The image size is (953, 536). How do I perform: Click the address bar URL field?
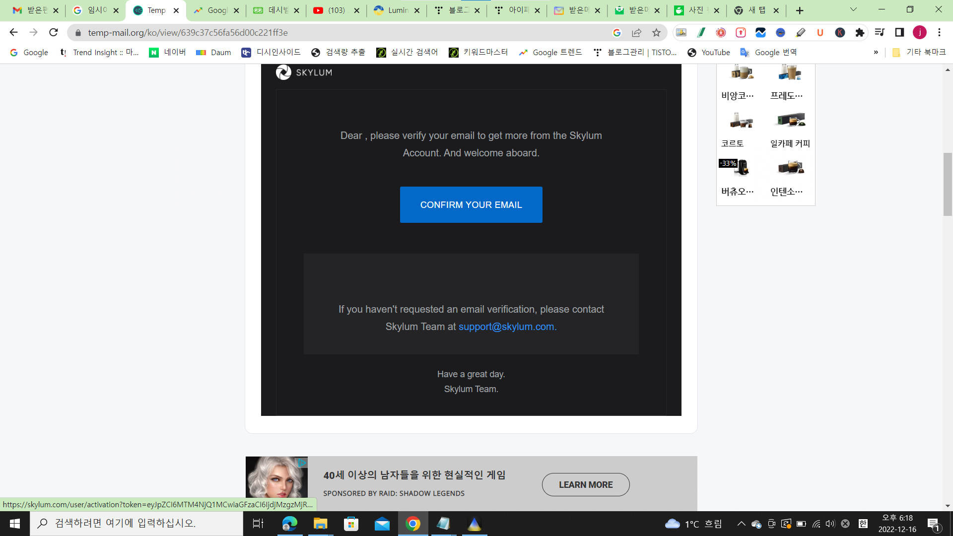pos(342,32)
